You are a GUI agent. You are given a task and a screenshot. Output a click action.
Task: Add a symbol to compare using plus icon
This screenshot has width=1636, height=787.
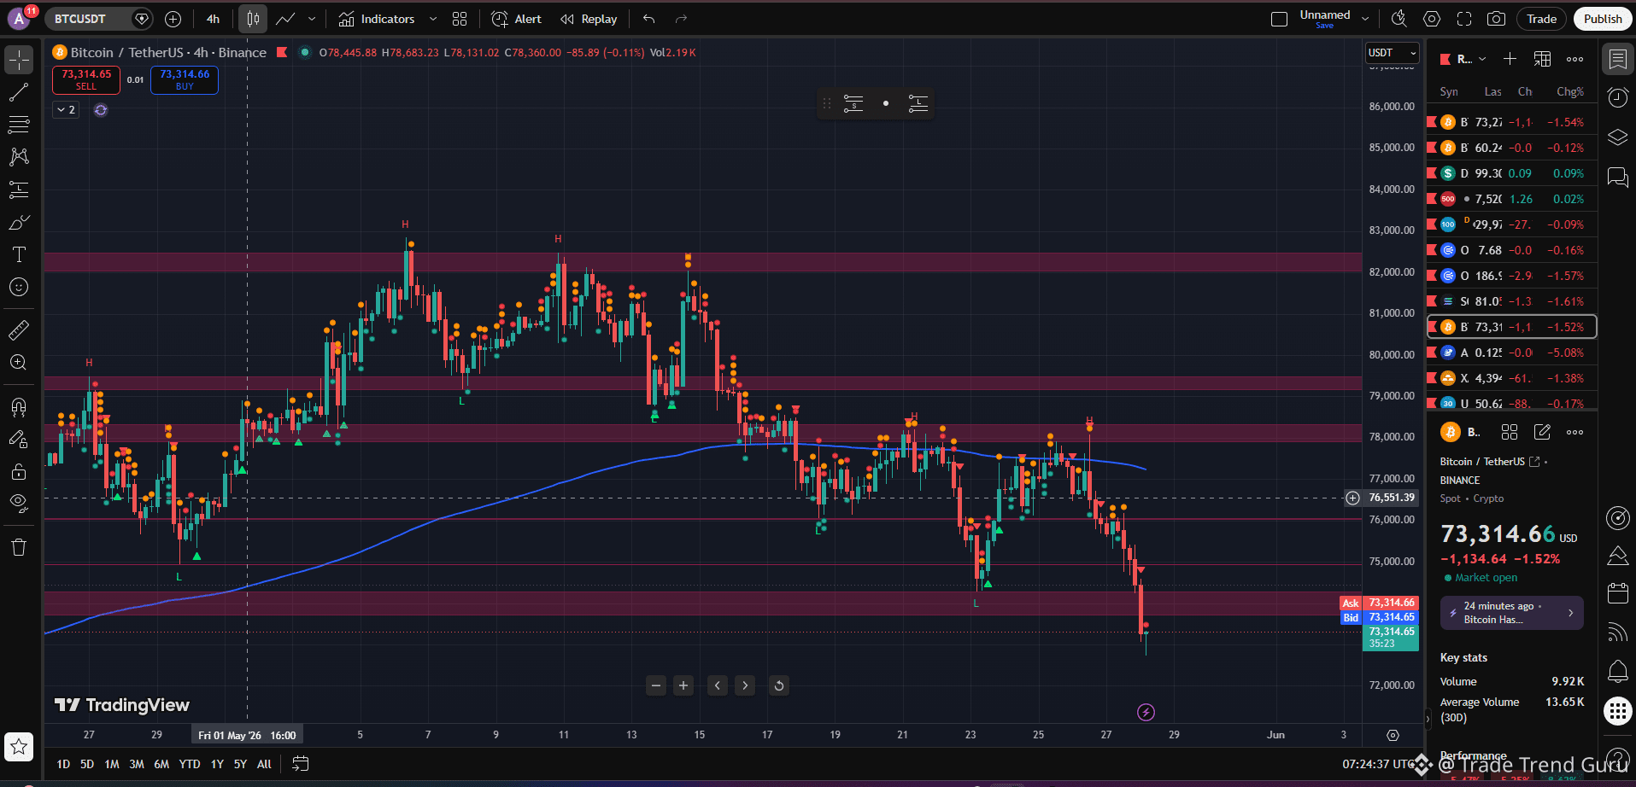coord(173,19)
